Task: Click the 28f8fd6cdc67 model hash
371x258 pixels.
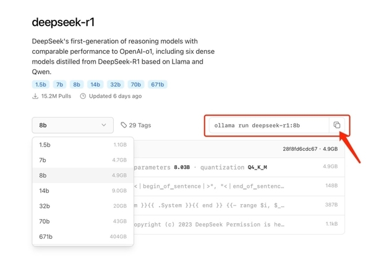Action: click(x=300, y=148)
